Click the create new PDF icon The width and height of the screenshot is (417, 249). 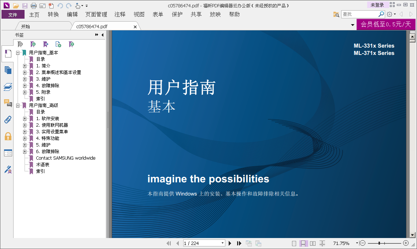[x=51, y=5]
